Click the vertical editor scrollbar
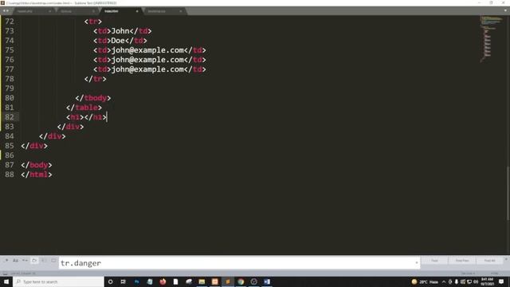Screen dimensions: 510x287 [508, 194]
